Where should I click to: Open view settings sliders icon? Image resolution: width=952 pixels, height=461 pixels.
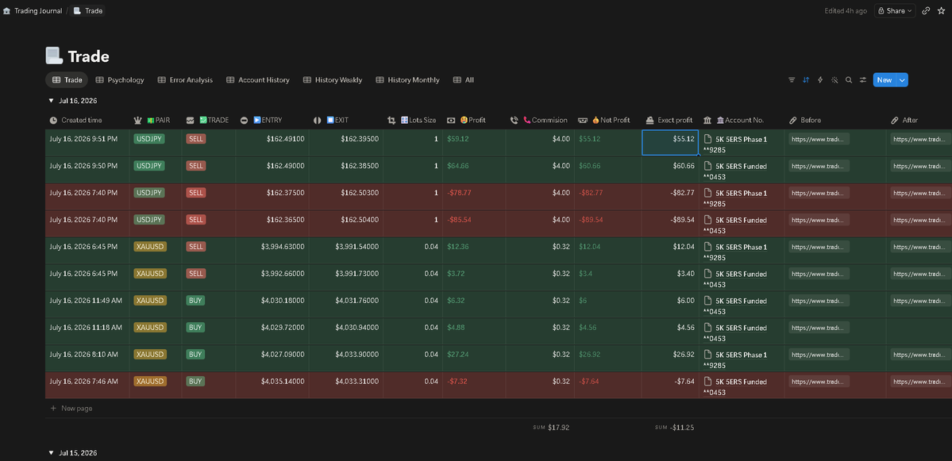(863, 80)
